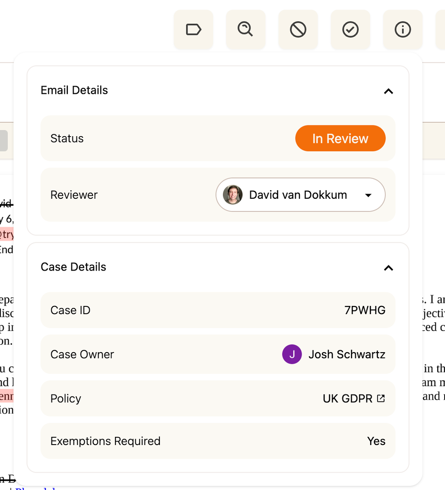Click the Case Owner name Josh Schwartz
445x490 pixels.
point(347,354)
